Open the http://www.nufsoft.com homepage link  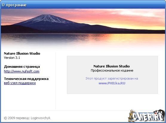[21, 71]
